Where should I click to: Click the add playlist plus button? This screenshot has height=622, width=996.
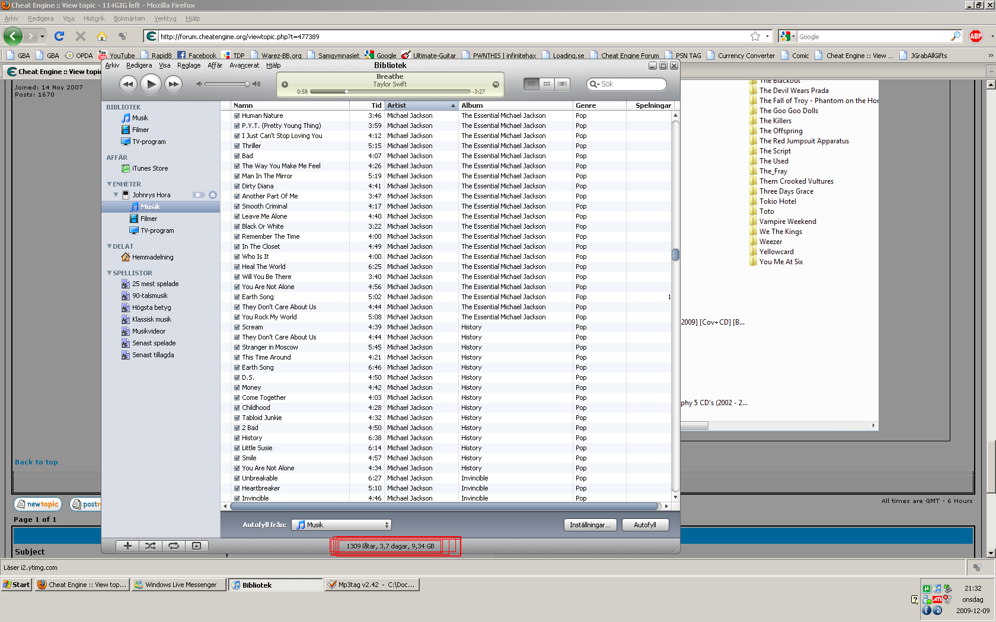click(x=127, y=546)
